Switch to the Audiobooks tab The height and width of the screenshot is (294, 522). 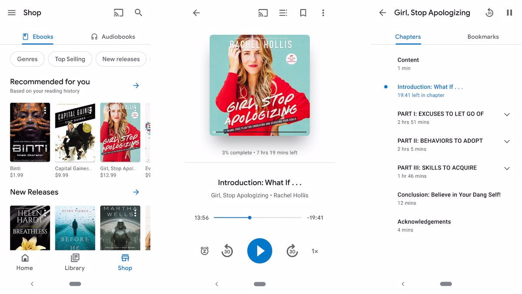pyautogui.click(x=113, y=37)
